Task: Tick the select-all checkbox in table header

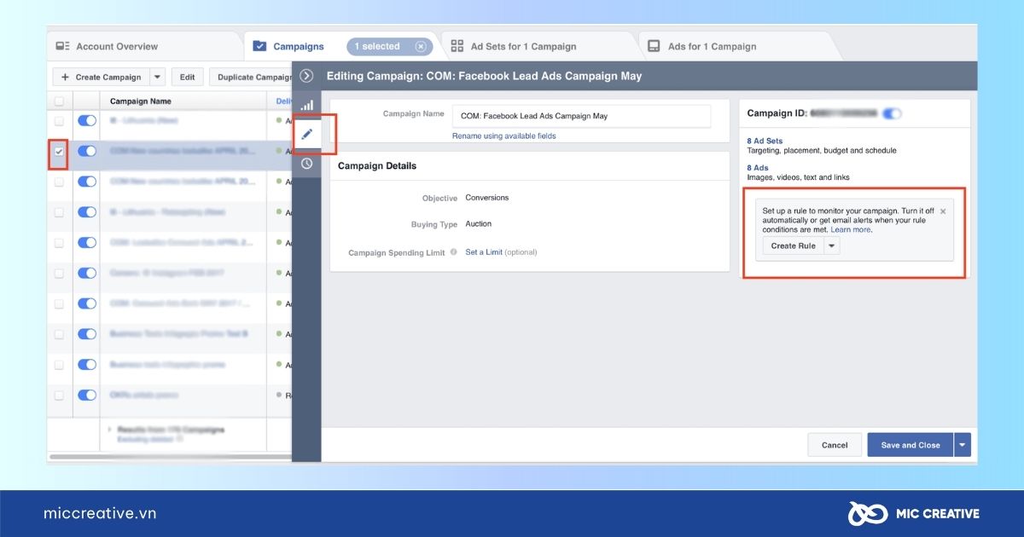Action: [x=59, y=101]
